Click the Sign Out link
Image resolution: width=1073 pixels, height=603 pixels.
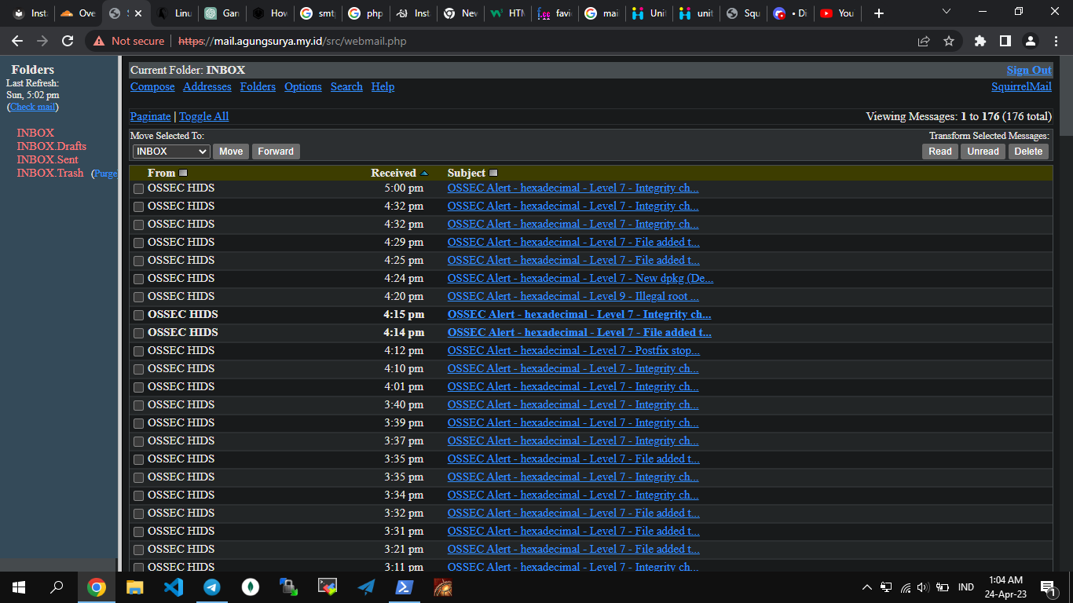coord(1028,70)
